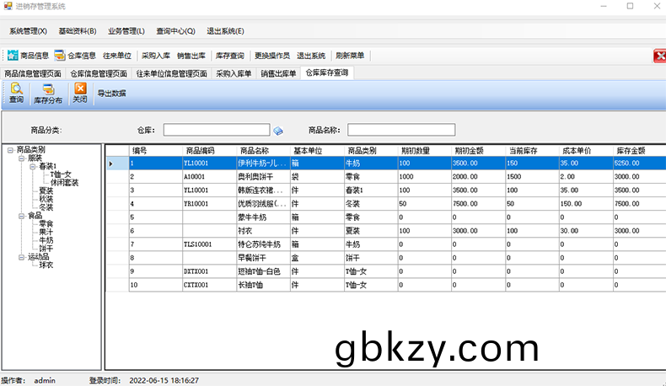Click 库存金额 column header
Screen dimensions: 666x386
(x=639, y=151)
